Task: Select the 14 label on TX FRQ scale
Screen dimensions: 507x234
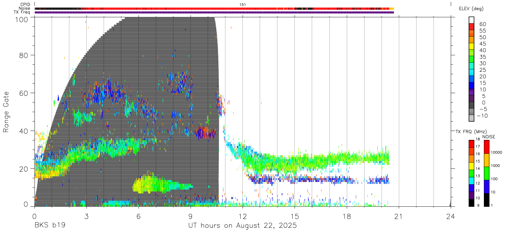Action: pos(478,169)
